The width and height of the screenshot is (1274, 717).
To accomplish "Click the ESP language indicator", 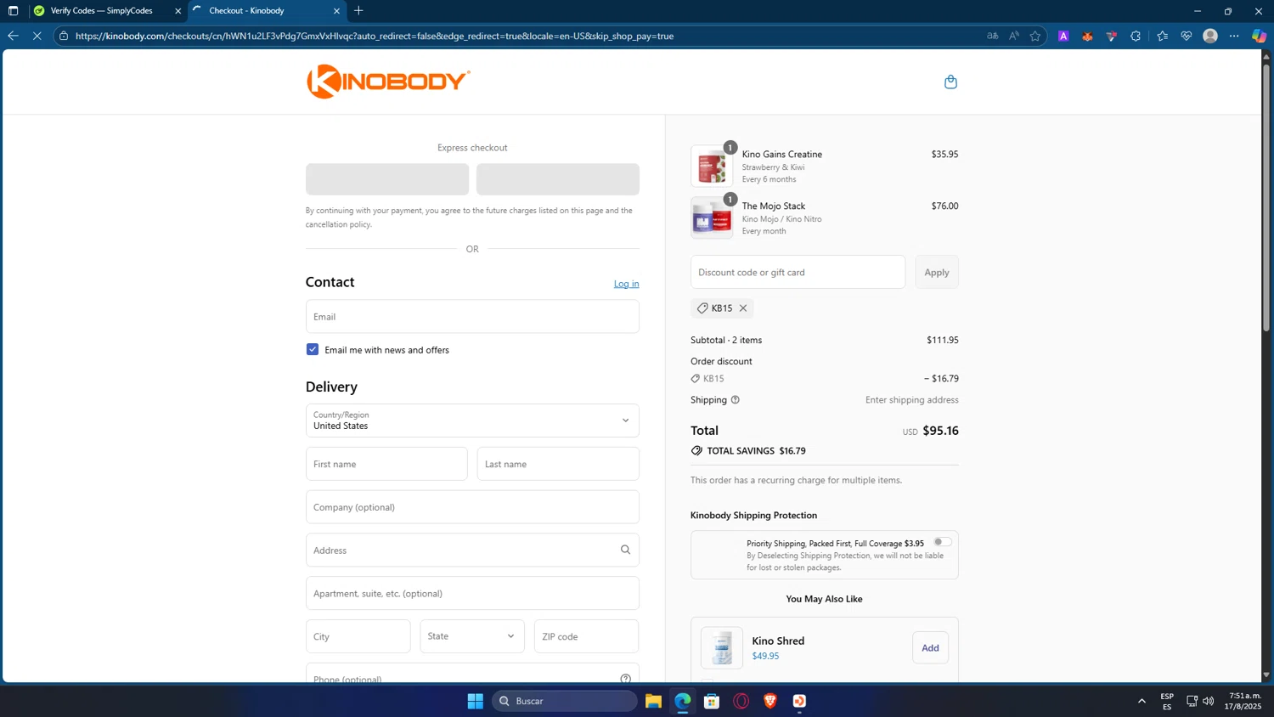I will (x=1167, y=701).
